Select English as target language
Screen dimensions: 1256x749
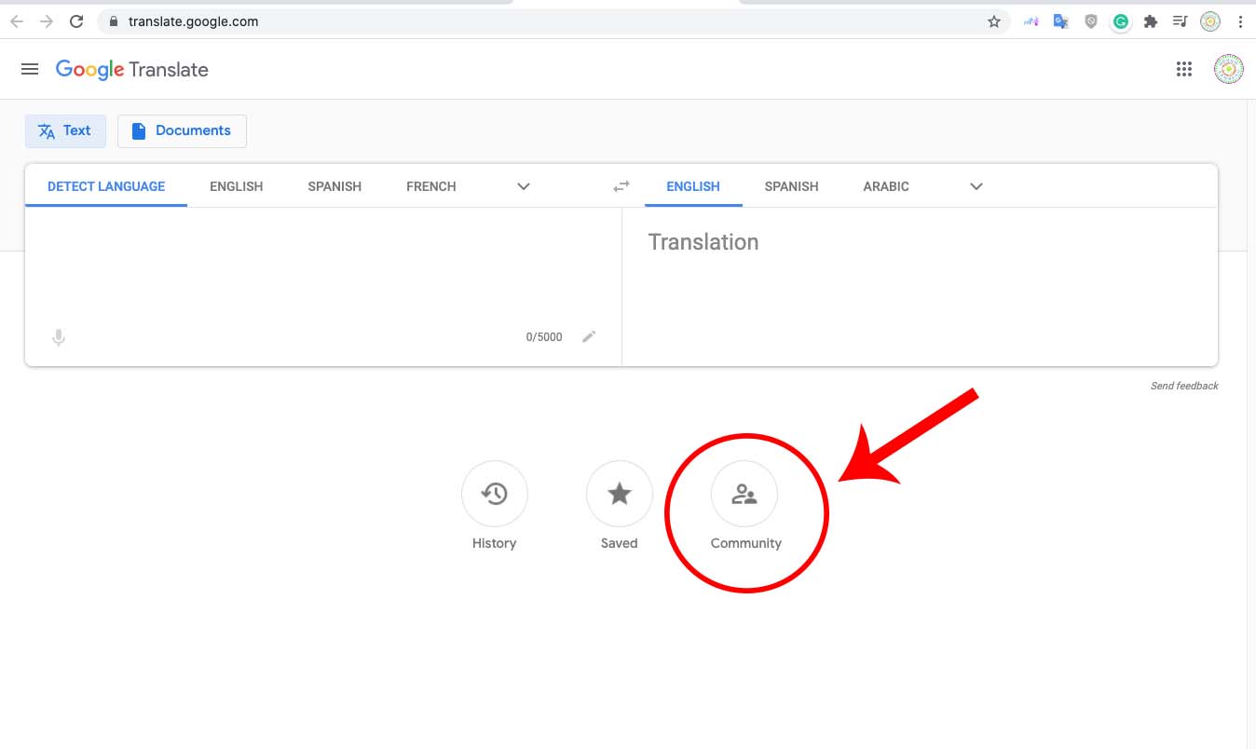pos(693,186)
